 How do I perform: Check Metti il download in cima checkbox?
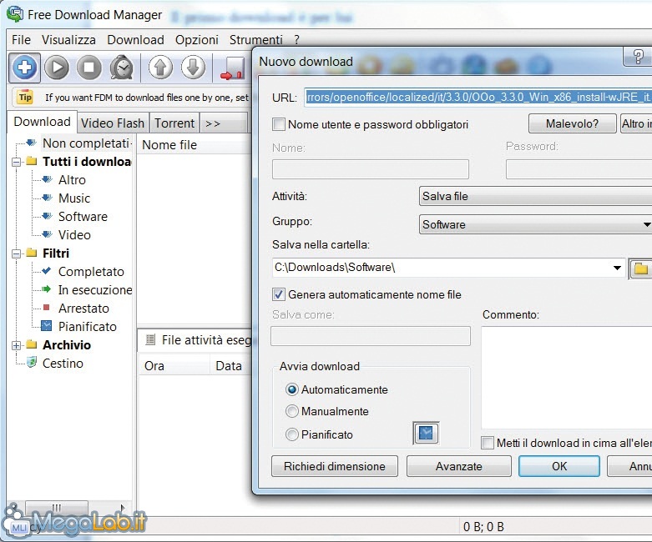coord(488,443)
